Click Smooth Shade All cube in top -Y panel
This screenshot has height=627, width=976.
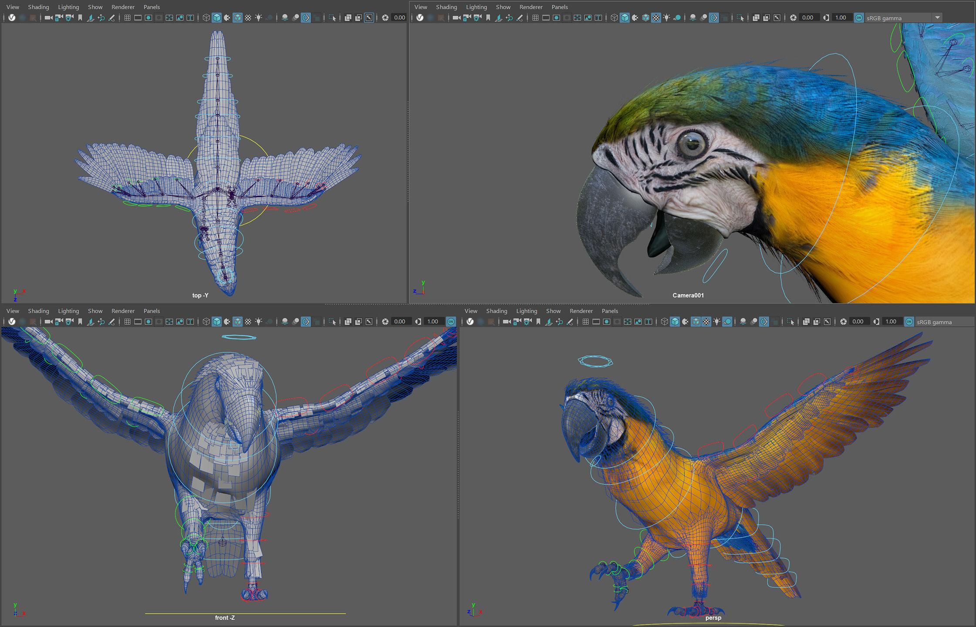tap(216, 18)
